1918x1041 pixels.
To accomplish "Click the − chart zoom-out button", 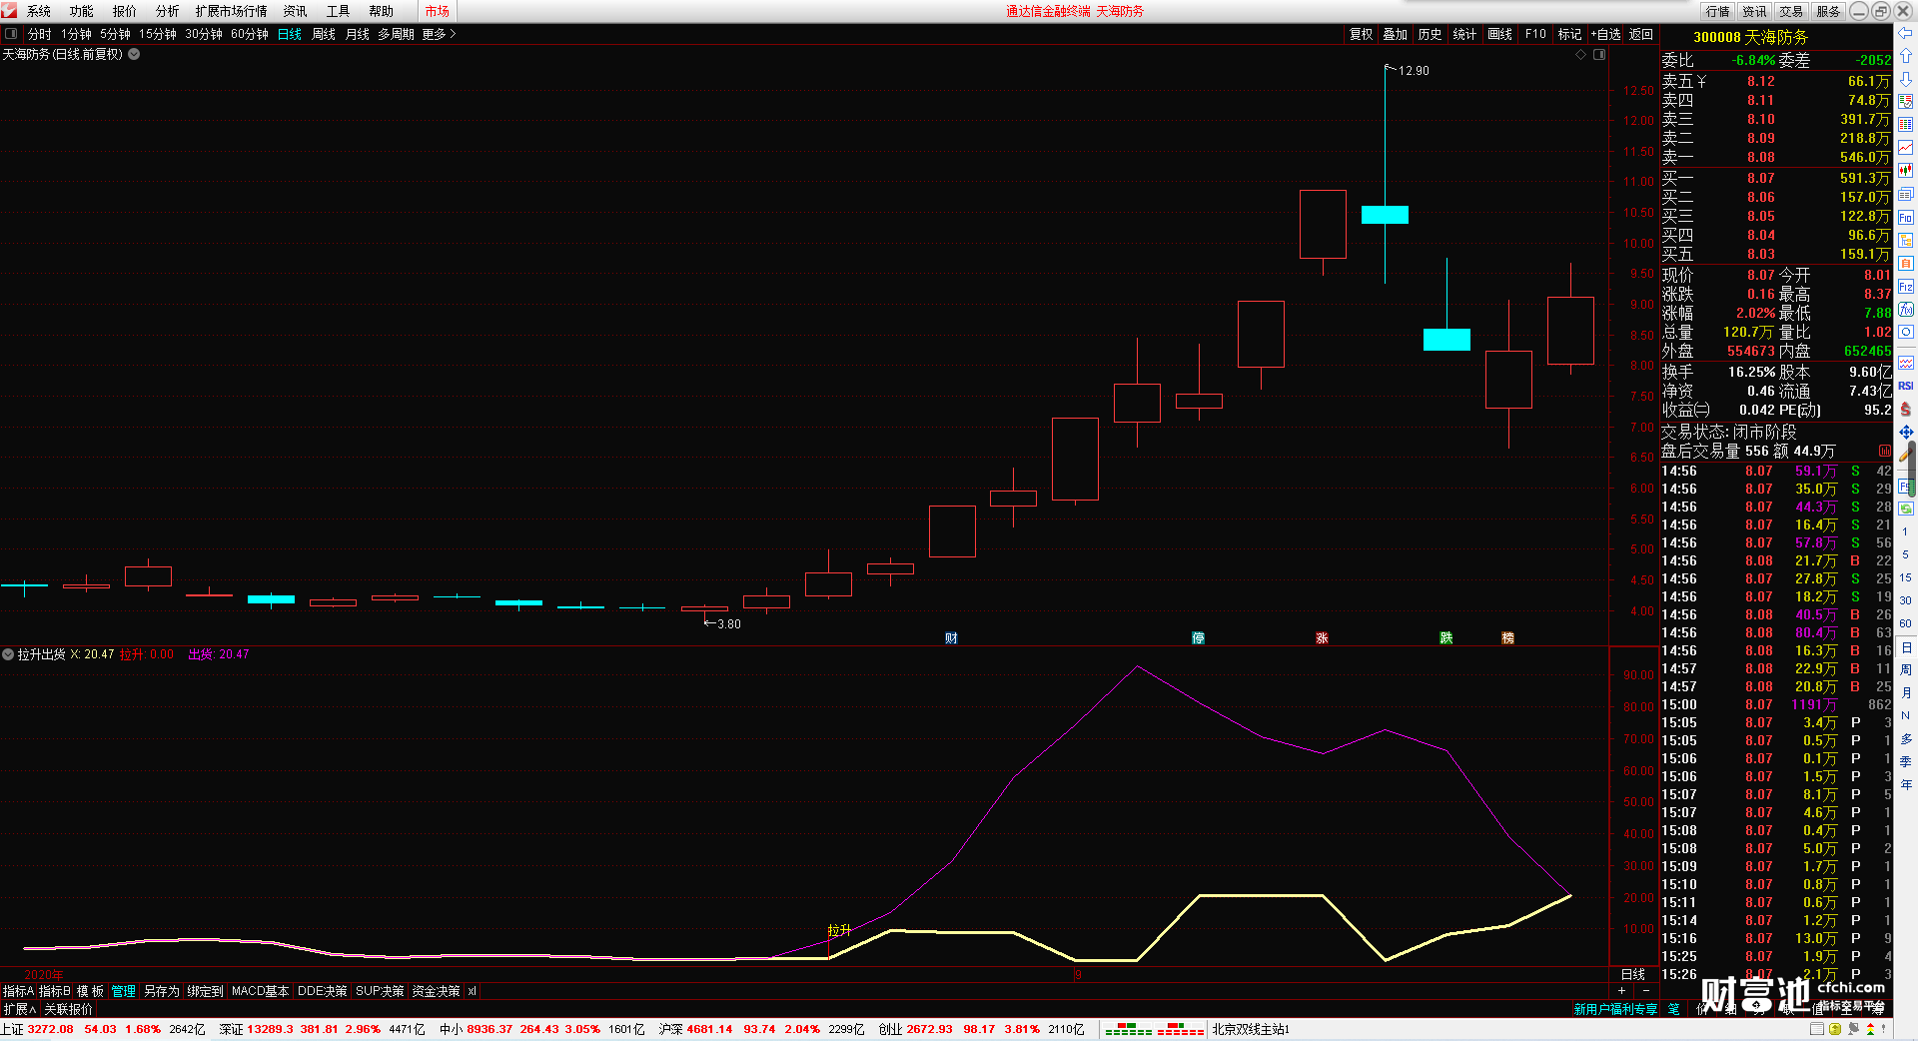I will coord(1646,991).
